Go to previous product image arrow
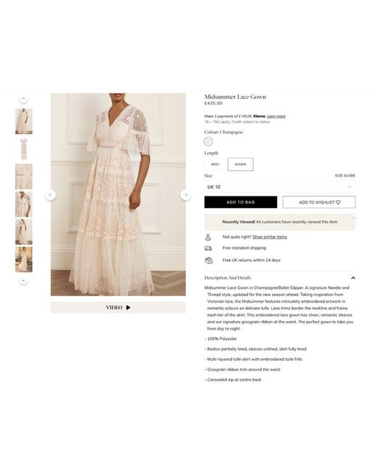 50,195
